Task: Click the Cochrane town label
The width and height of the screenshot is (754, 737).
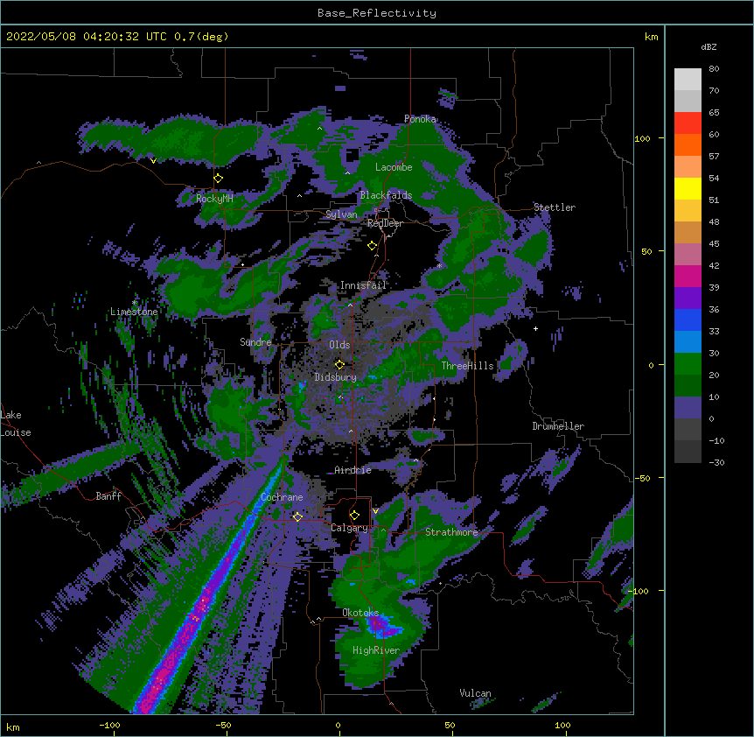Action: coord(282,497)
